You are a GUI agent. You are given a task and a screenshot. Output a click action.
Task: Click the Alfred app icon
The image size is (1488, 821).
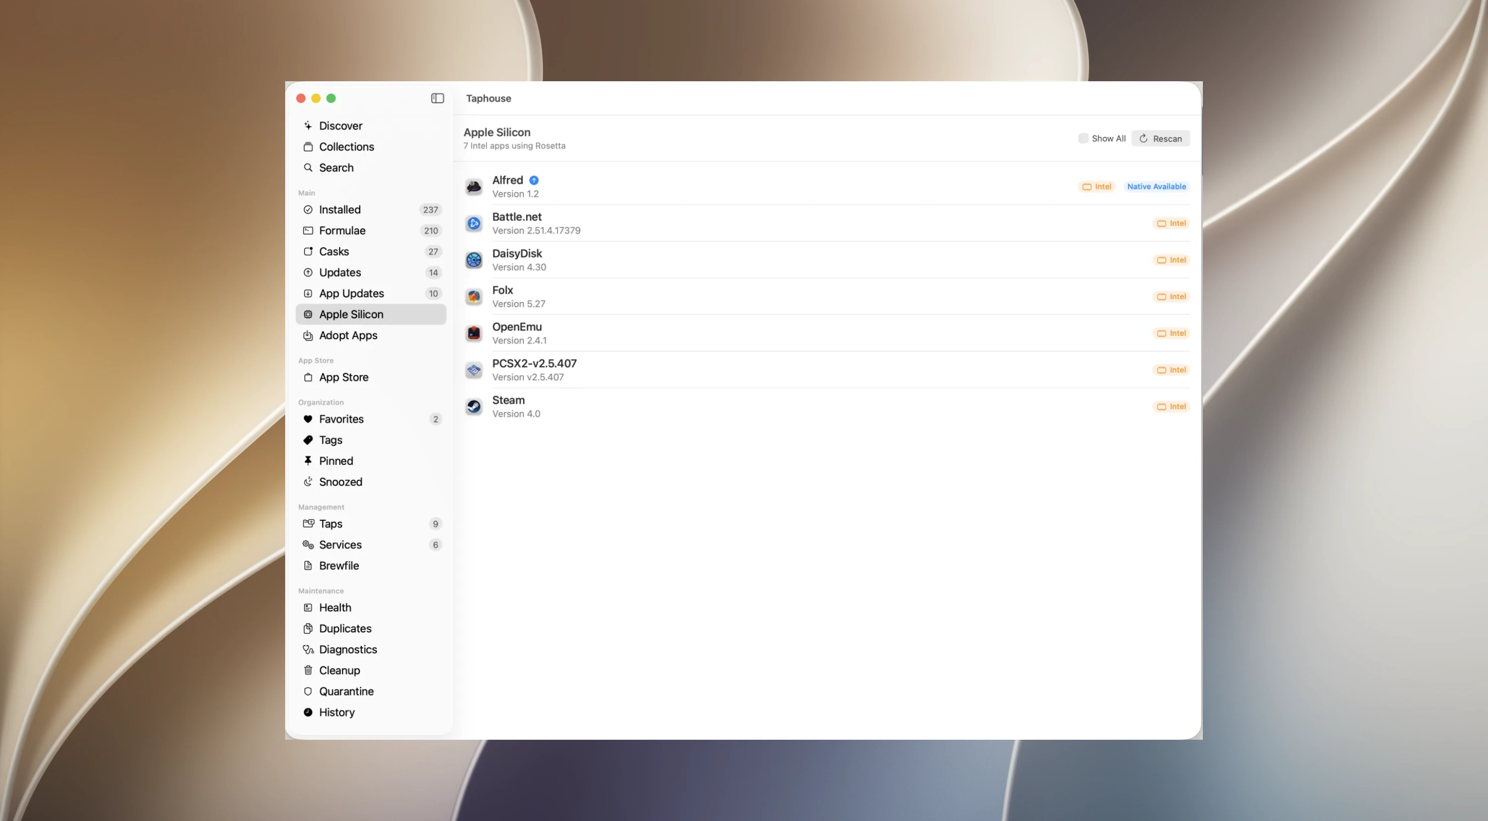click(x=474, y=186)
